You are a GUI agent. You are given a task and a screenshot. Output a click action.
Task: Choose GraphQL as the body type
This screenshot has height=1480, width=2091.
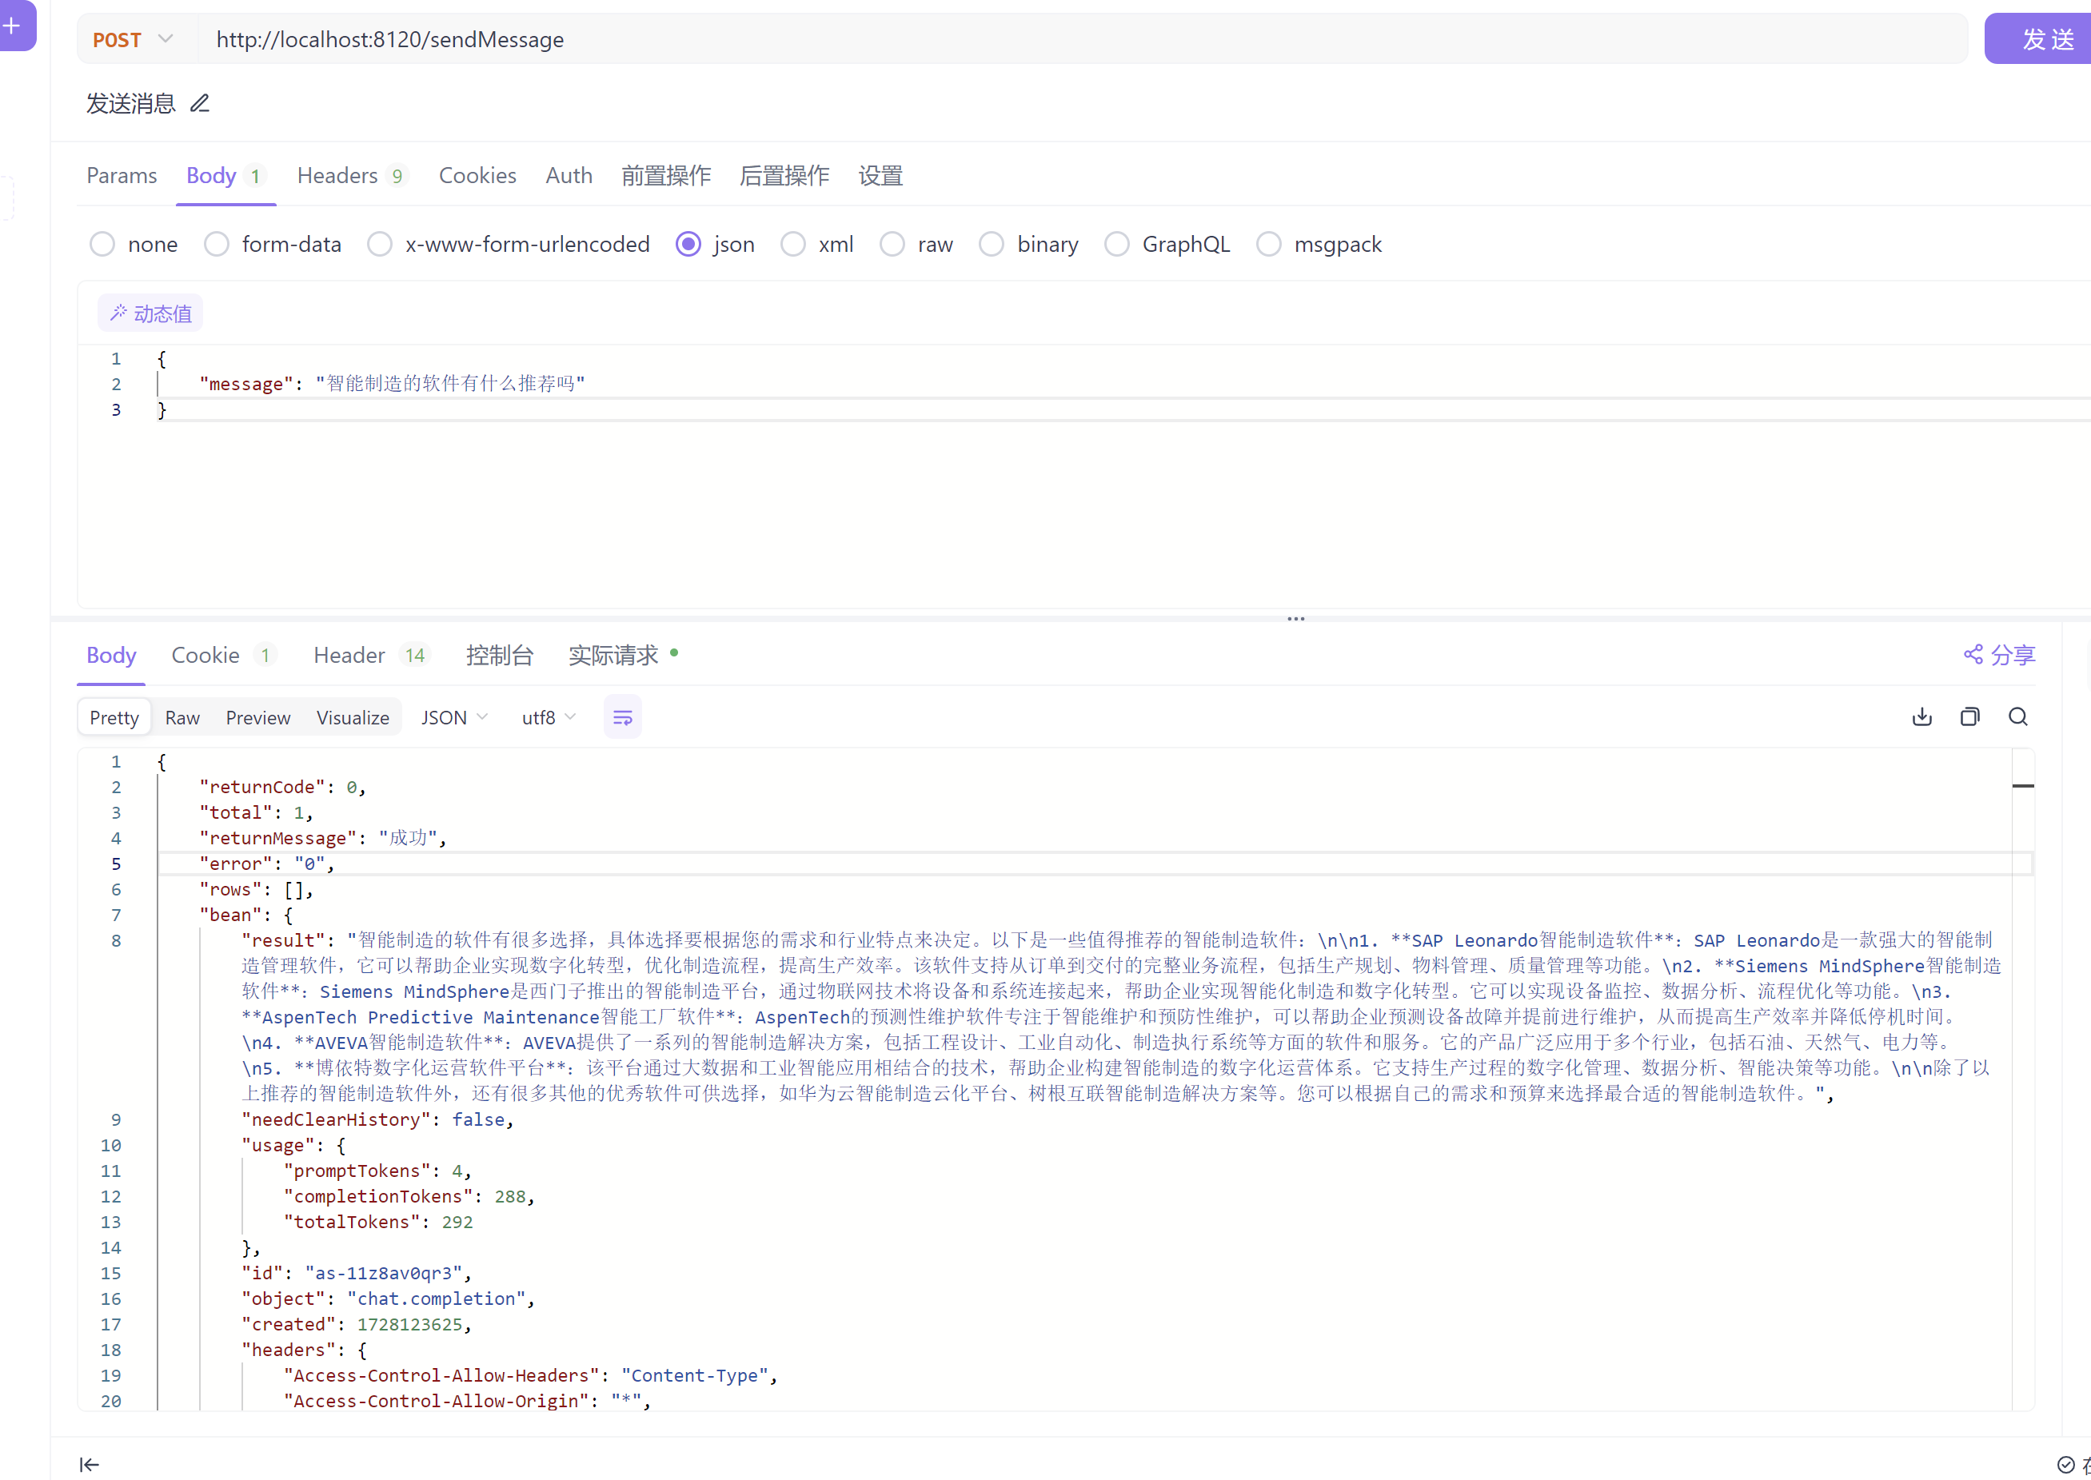[1117, 244]
